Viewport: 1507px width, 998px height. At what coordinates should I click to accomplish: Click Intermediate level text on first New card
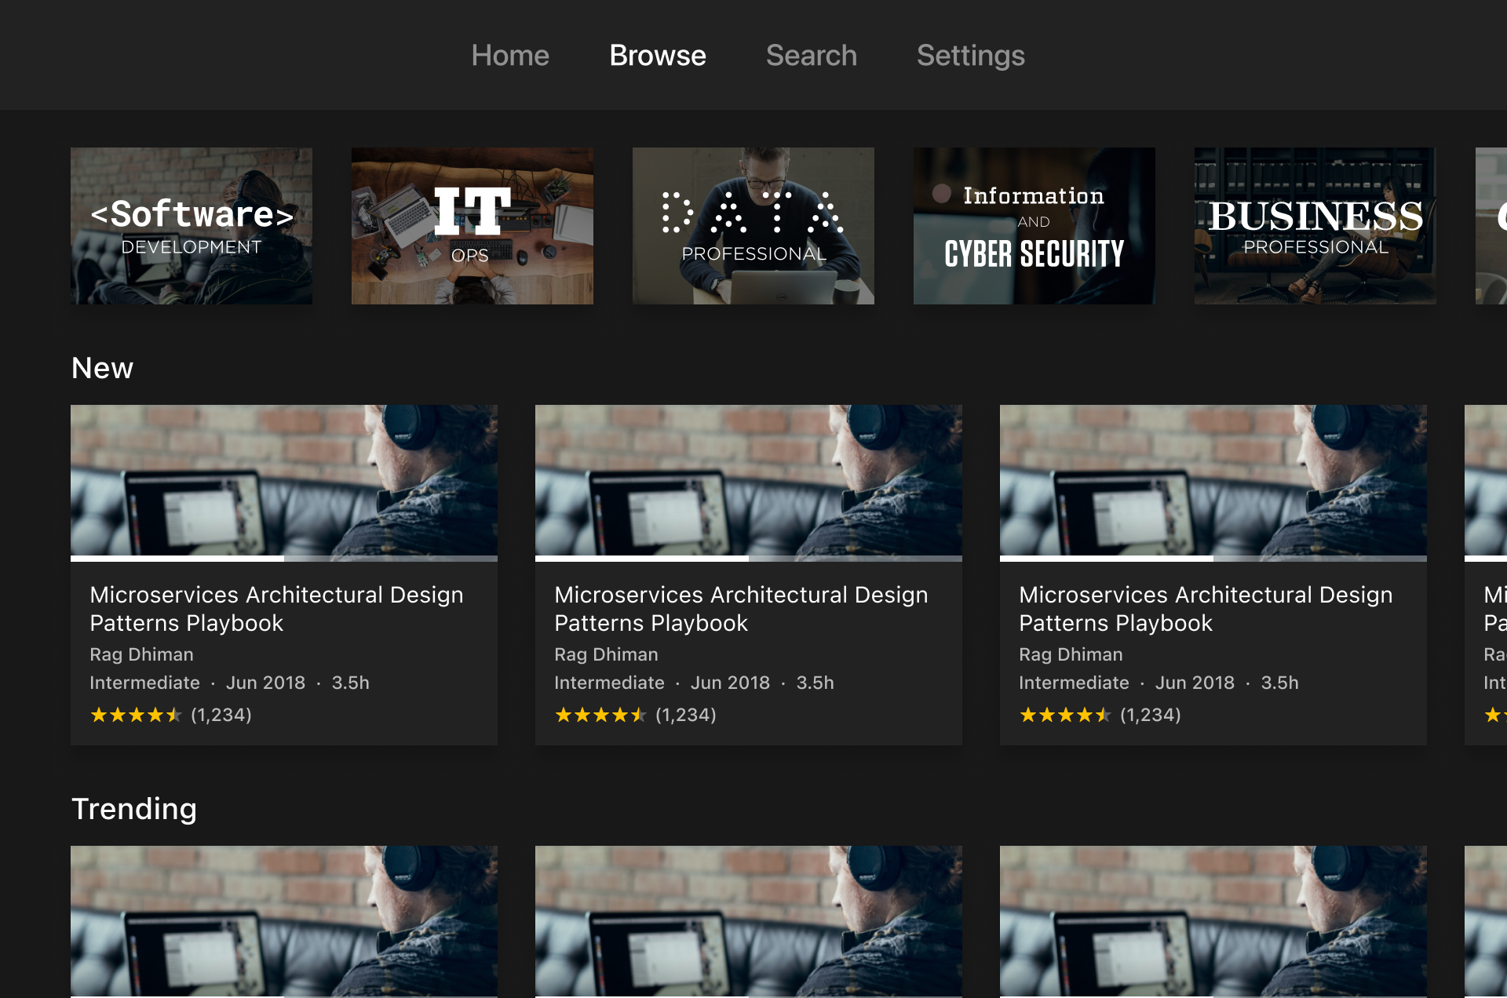pos(144,683)
